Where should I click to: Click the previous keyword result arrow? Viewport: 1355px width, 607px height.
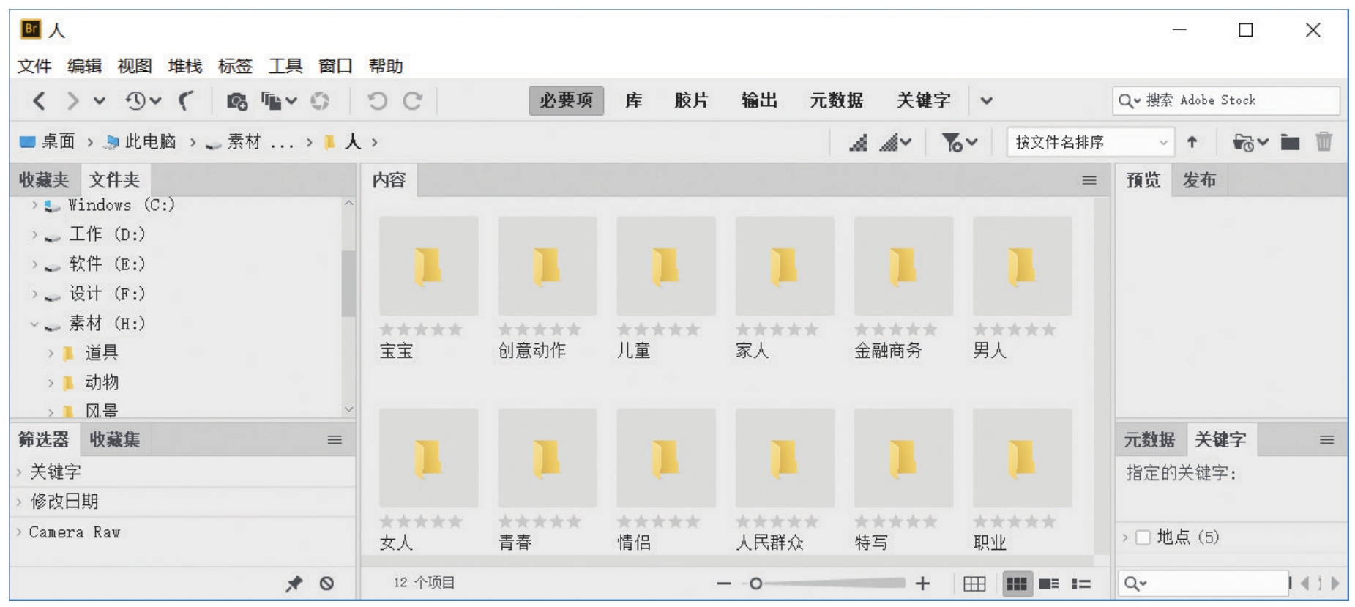[1305, 584]
